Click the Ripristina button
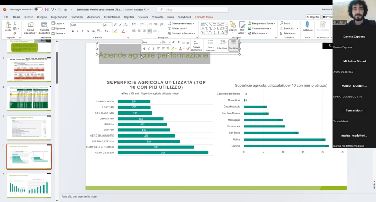376x202 pixels. (x=58, y=28)
